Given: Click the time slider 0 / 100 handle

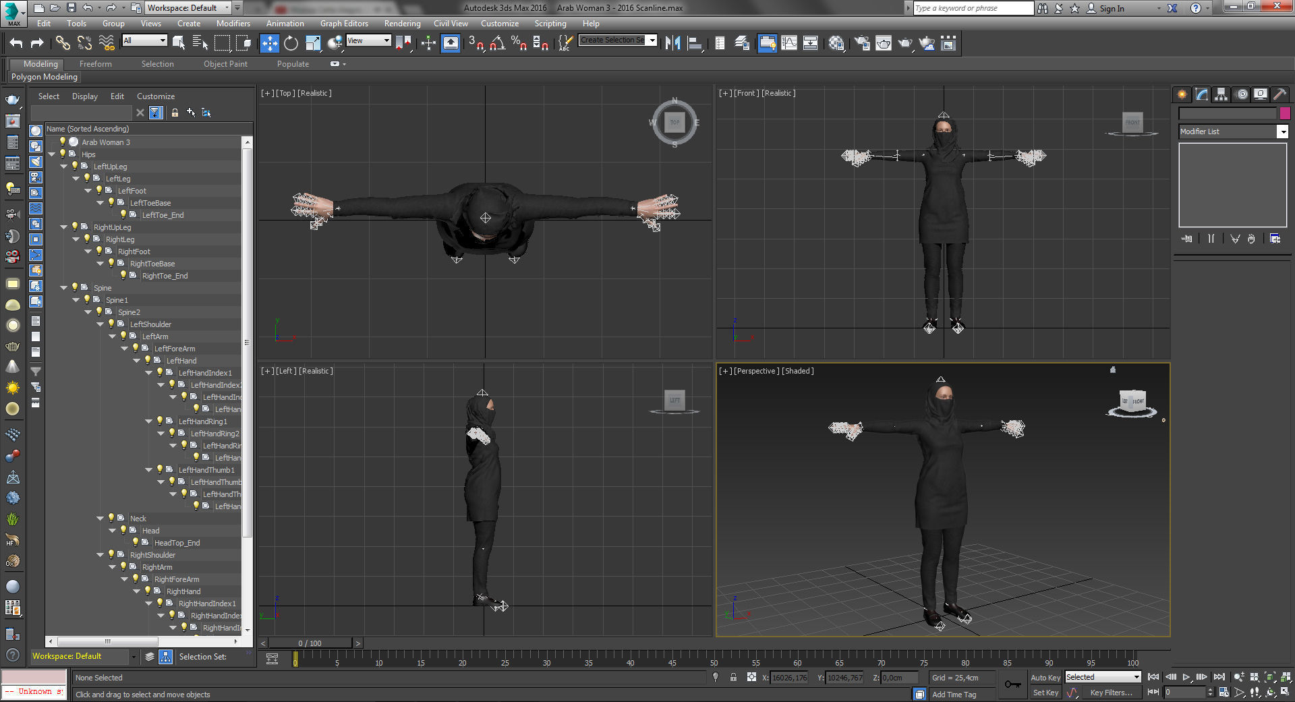Looking at the screenshot, I should [x=310, y=643].
